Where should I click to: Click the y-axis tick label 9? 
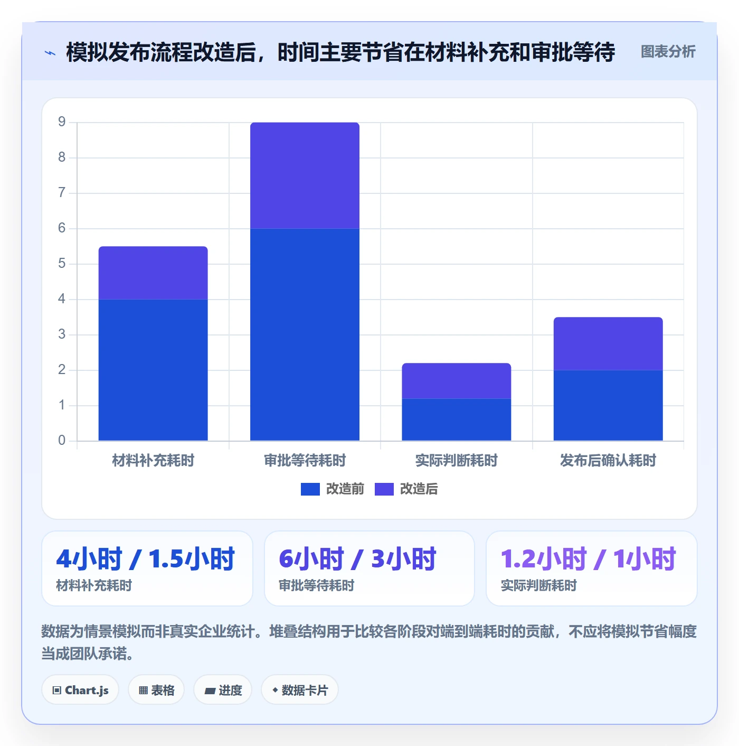pyautogui.click(x=62, y=122)
